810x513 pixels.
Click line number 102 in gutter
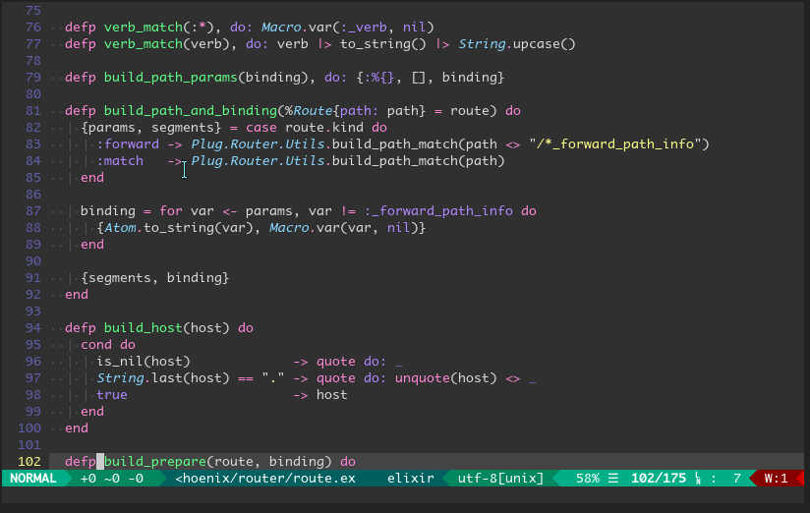click(29, 461)
